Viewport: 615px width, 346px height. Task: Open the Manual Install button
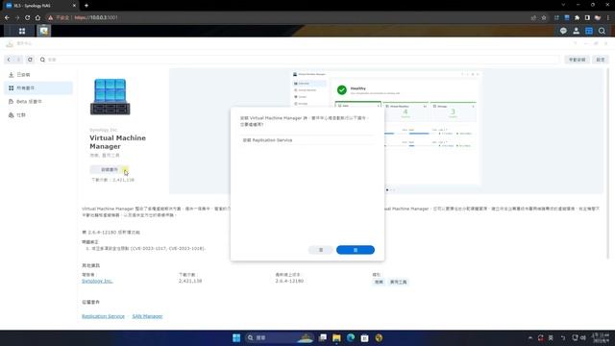click(577, 60)
